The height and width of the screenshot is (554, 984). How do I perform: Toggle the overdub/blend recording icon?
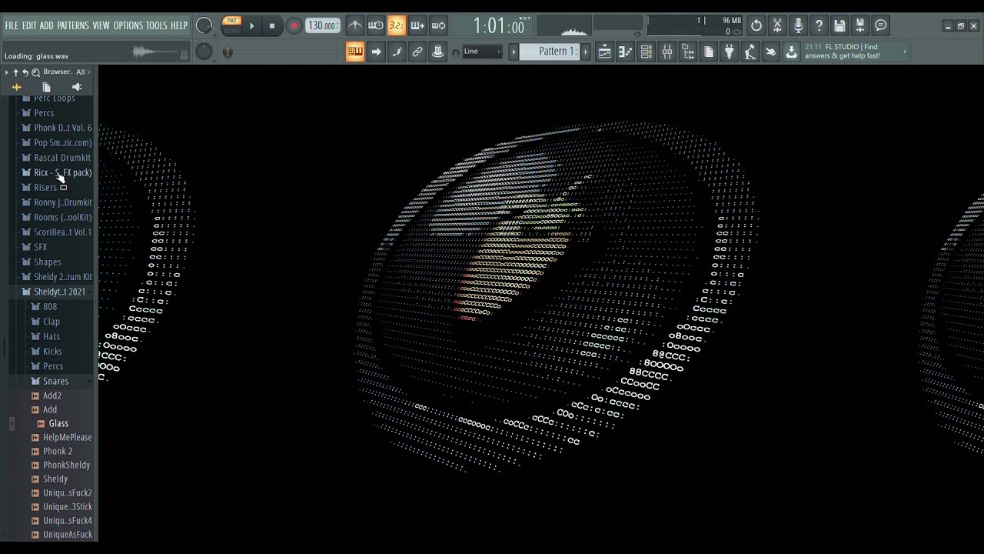click(x=417, y=26)
